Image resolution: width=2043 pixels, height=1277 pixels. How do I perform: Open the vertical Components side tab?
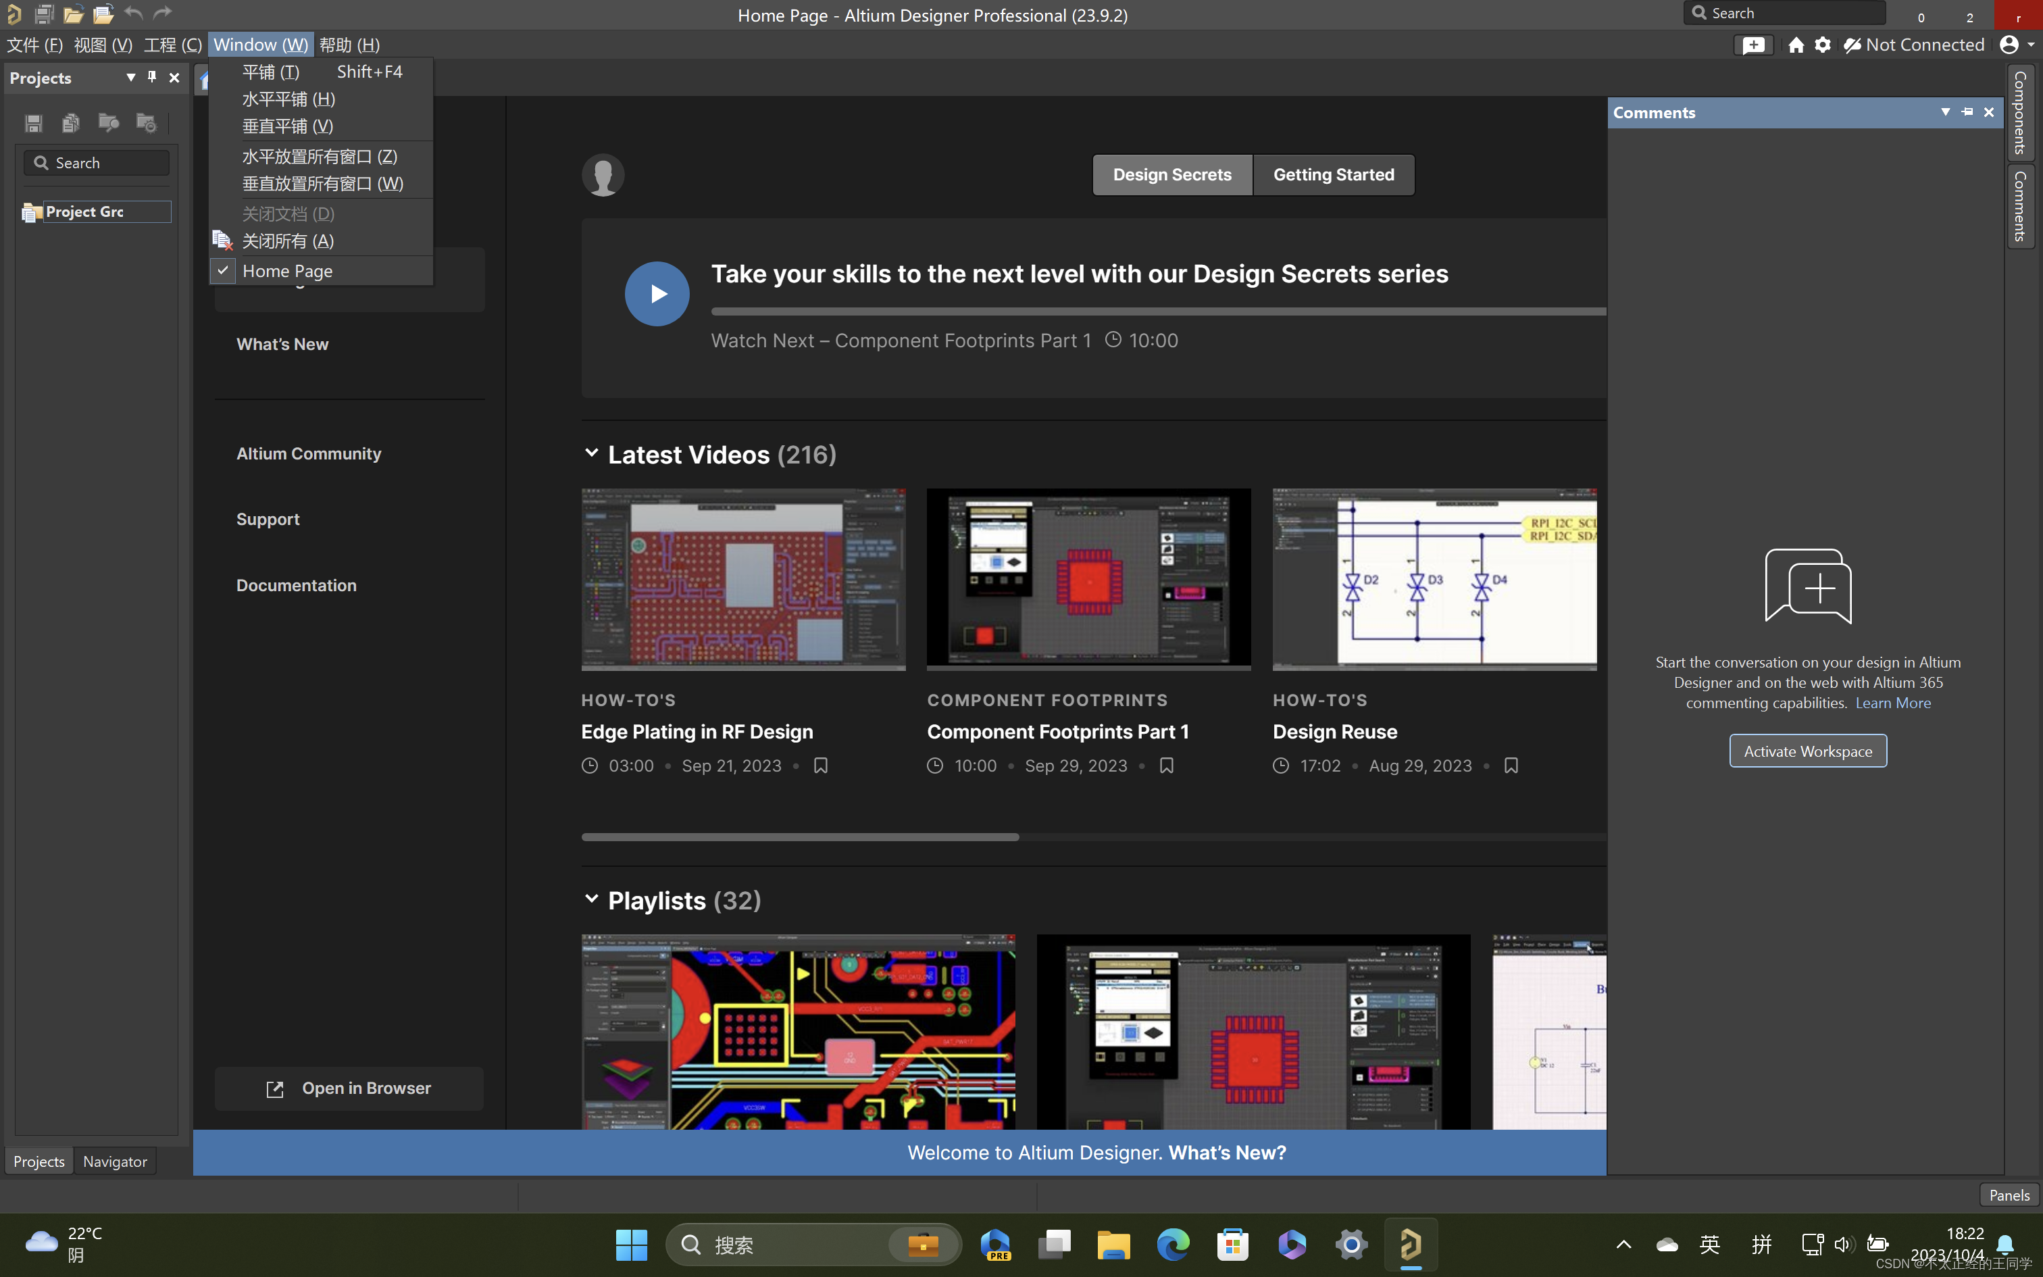pyautogui.click(x=2020, y=112)
